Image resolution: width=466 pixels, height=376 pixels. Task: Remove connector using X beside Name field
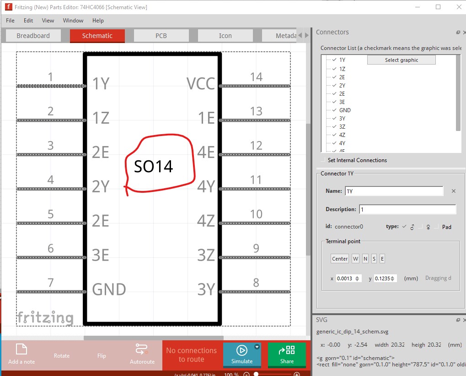[454, 191]
